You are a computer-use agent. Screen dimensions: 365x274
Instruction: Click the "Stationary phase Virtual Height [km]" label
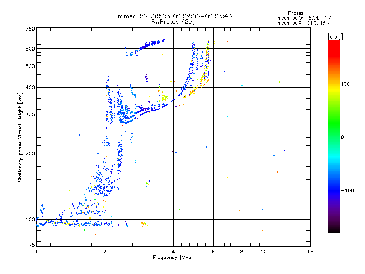click(20, 137)
